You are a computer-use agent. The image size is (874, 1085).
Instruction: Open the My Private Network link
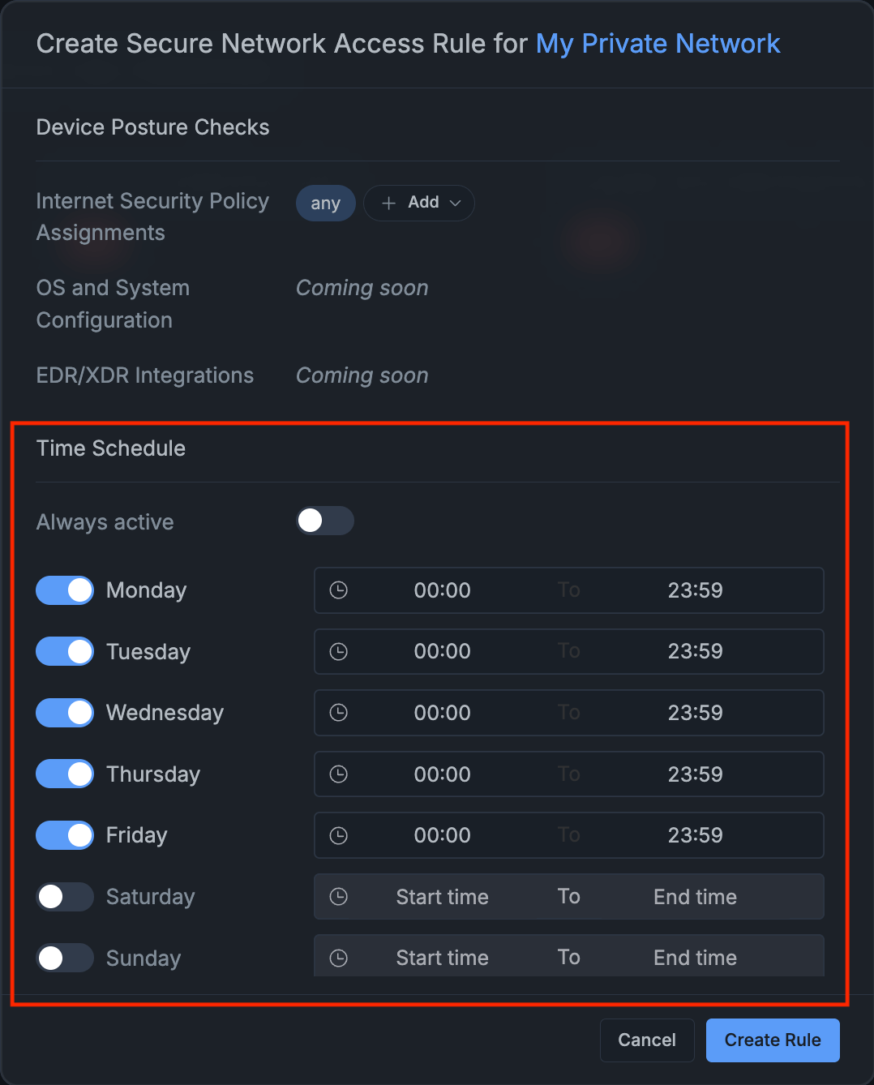(658, 44)
